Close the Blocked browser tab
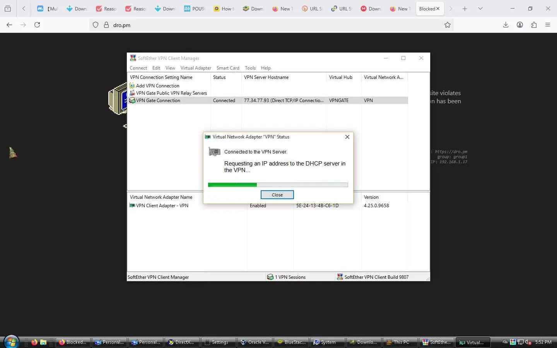The height and width of the screenshot is (348, 557). pyautogui.click(x=438, y=9)
